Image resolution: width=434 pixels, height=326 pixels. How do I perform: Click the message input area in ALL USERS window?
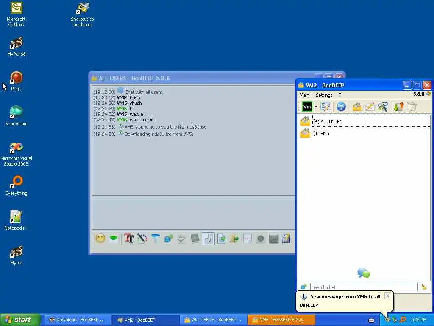click(x=193, y=214)
